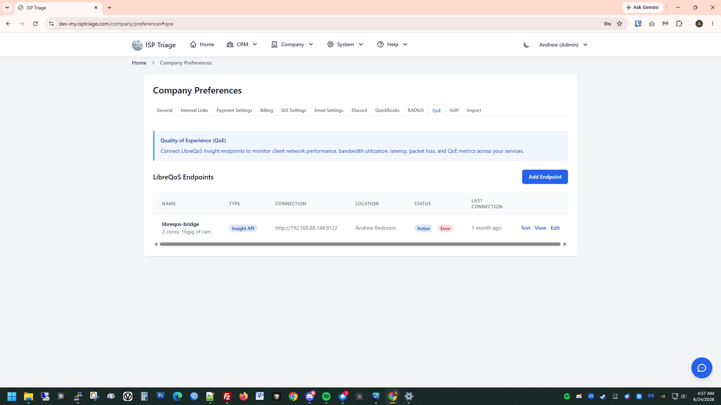Open the Home navigation link
The height and width of the screenshot is (405, 721).
[202, 44]
